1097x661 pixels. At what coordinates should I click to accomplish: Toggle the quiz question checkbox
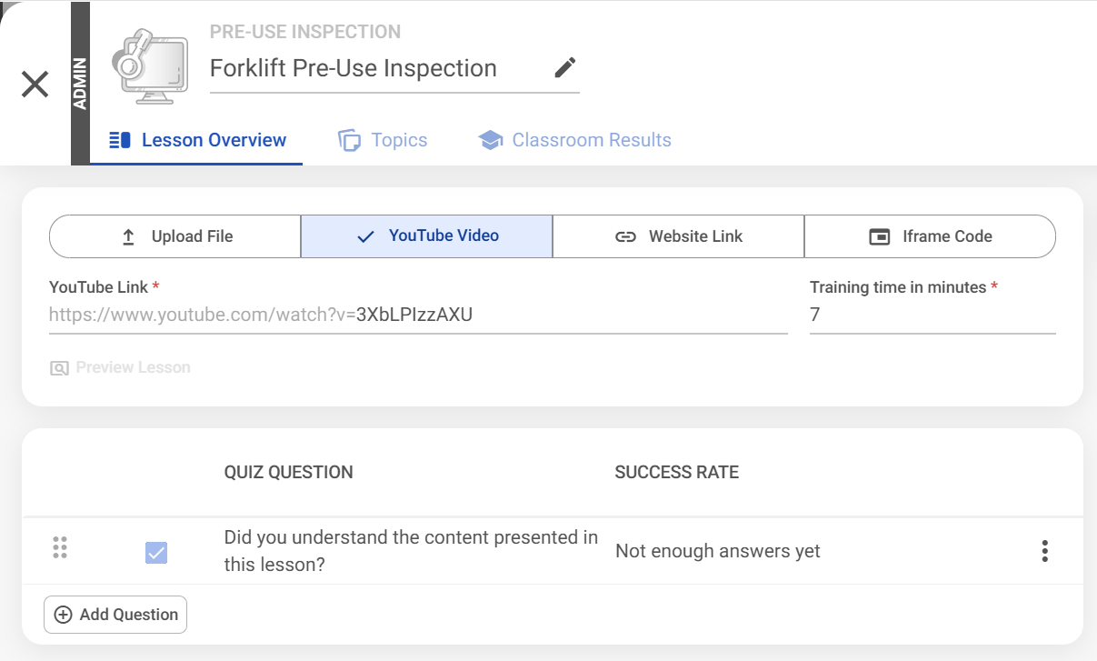click(x=156, y=552)
